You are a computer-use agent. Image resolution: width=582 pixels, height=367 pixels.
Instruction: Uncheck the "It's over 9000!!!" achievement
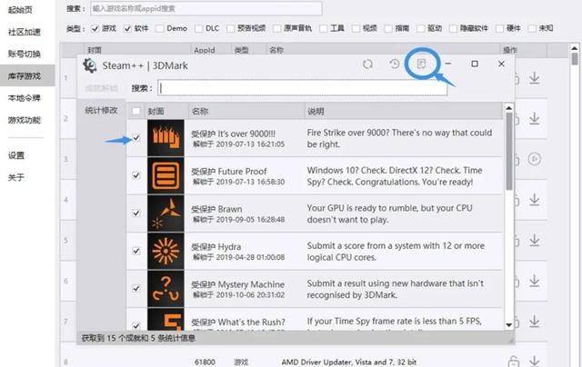(136, 138)
